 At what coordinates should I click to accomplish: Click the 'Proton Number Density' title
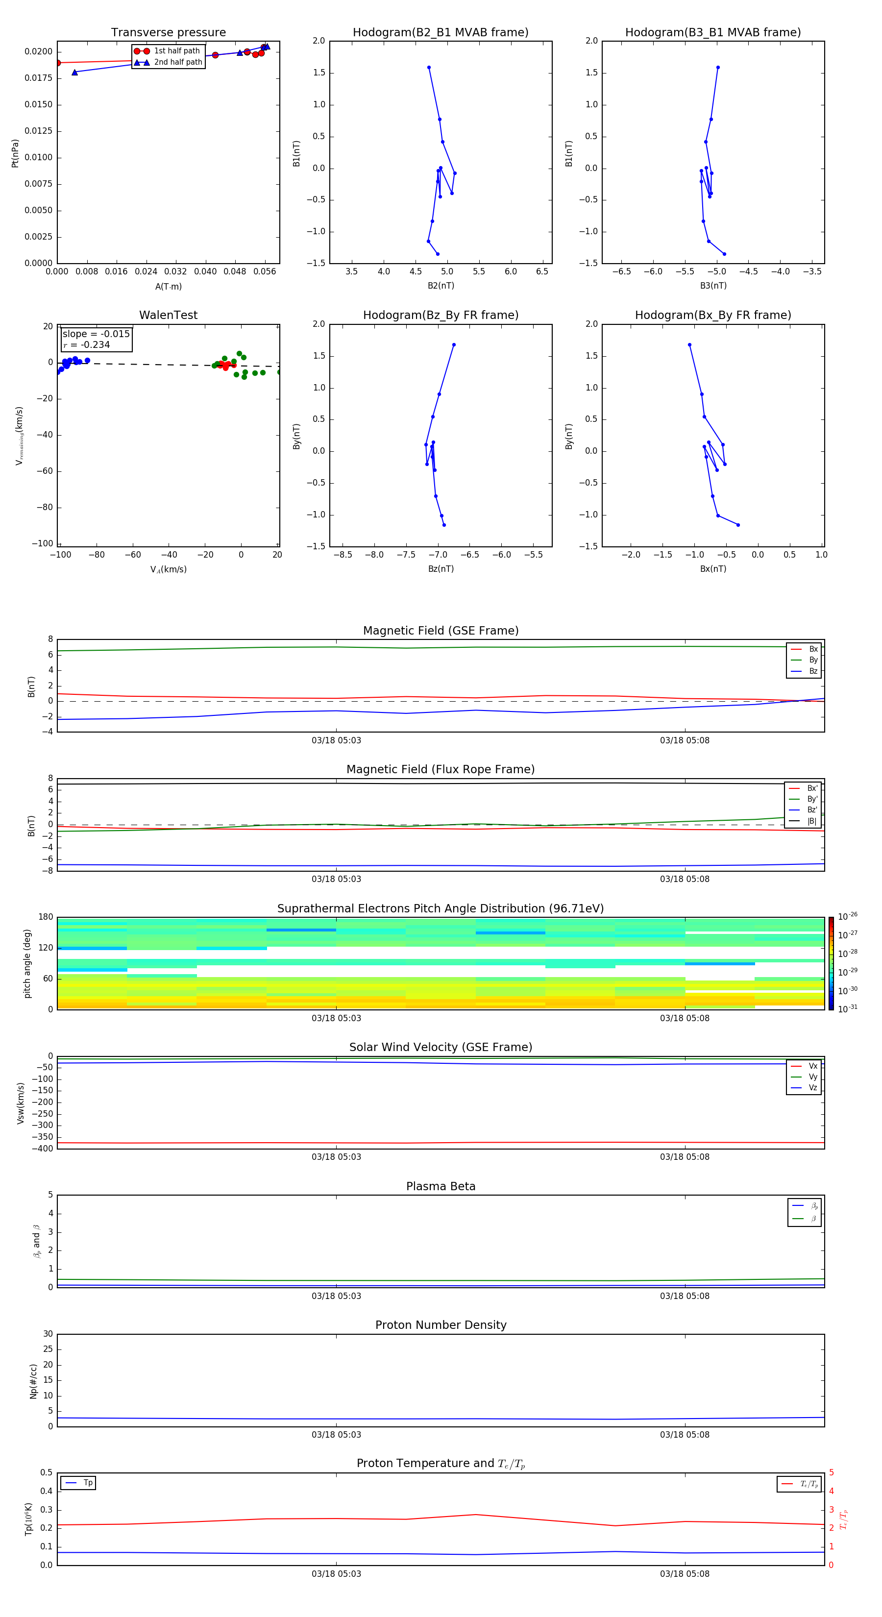coord(441,1325)
